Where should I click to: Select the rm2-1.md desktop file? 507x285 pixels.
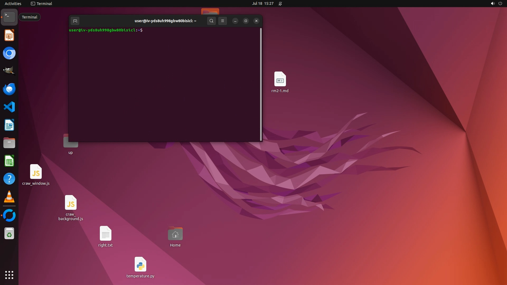[x=280, y=79]
